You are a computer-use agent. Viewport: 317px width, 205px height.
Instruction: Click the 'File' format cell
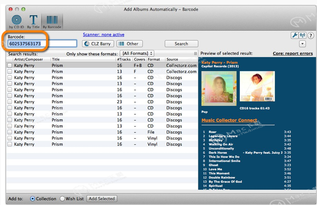tap(151, 132)
